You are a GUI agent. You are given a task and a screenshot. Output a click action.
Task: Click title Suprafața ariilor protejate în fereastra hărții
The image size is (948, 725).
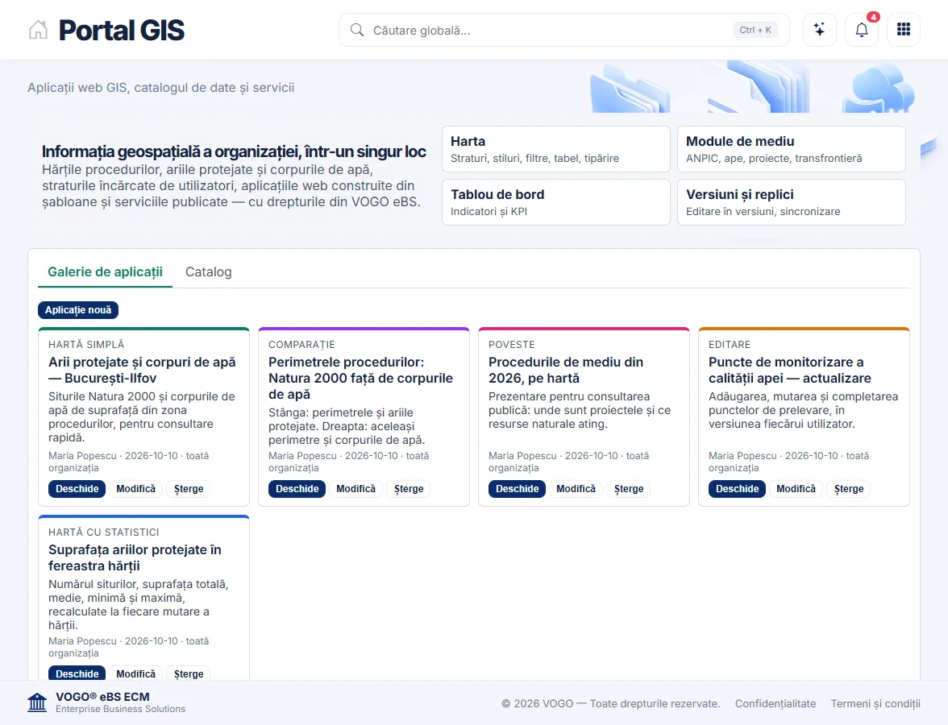(x=135, y=557)
